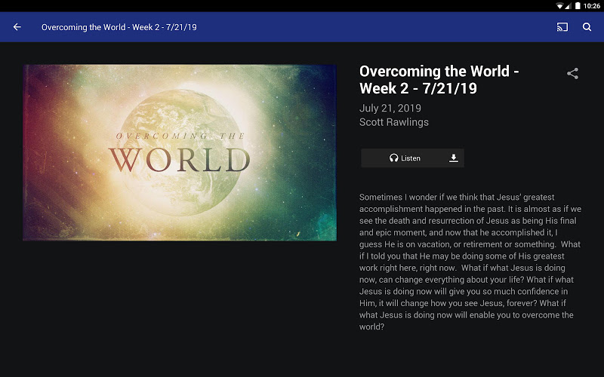Click the speaker name Scott Rawlings
Viewport: 604px width, 377px height.
tap(393, 122)
